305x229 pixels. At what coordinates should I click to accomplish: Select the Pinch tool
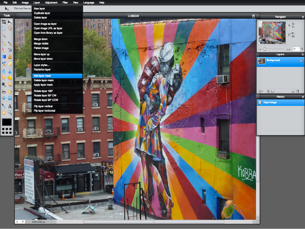10,98
